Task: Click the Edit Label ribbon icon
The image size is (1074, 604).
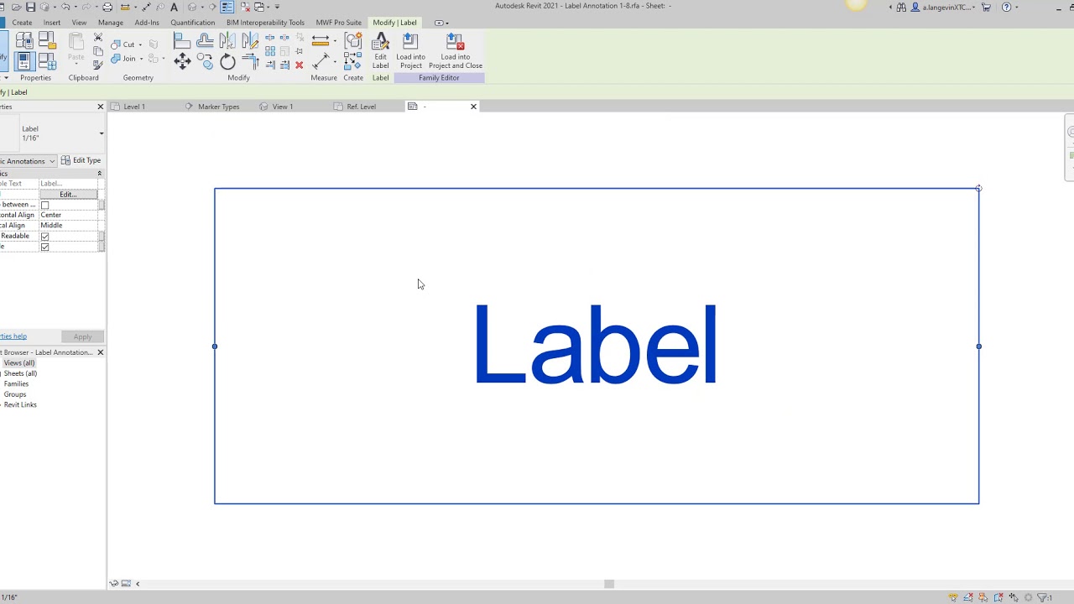Action: (x=380, y=43)
